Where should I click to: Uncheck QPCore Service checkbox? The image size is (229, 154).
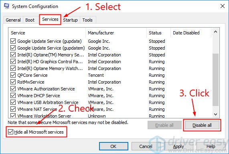click(13, 75)
